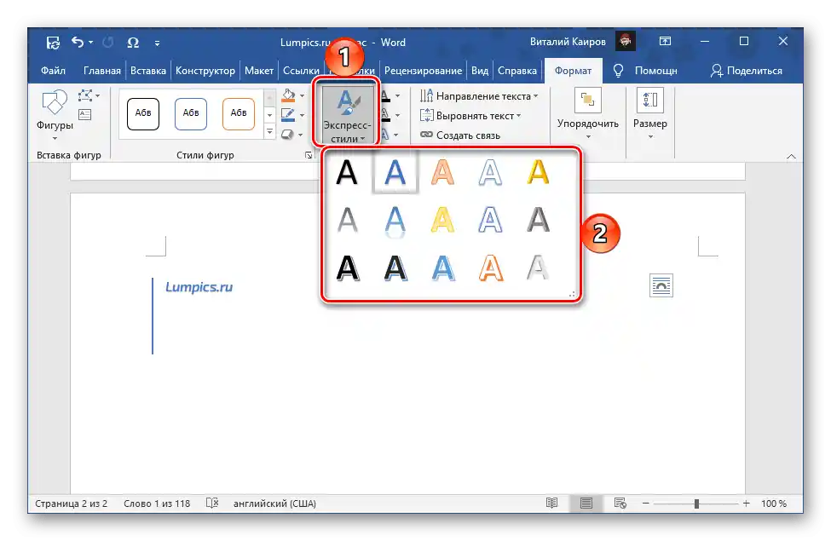831x541 pixels.
Task: Click английский (США) language indicator
Action: point(274,504)
